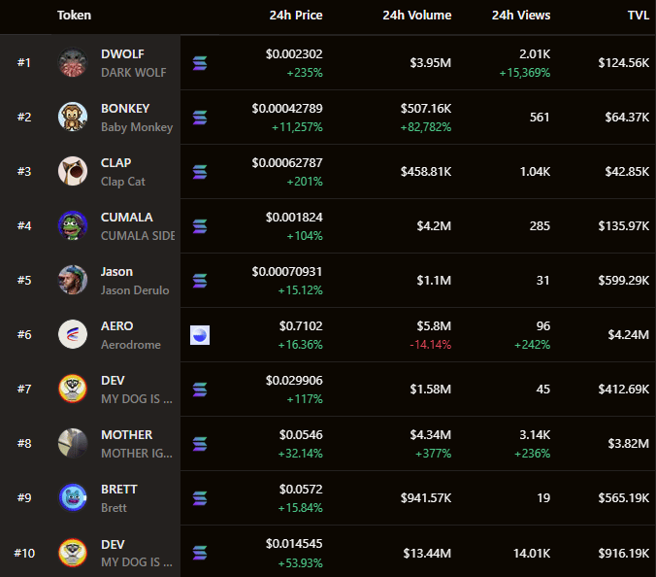This screenshot has height=577, width=656.
Task: Click the Jason Derulo avatar icon
Action: point(73,280)
